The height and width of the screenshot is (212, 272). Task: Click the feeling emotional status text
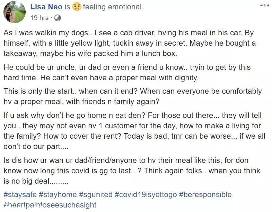(x=113, y=7)
